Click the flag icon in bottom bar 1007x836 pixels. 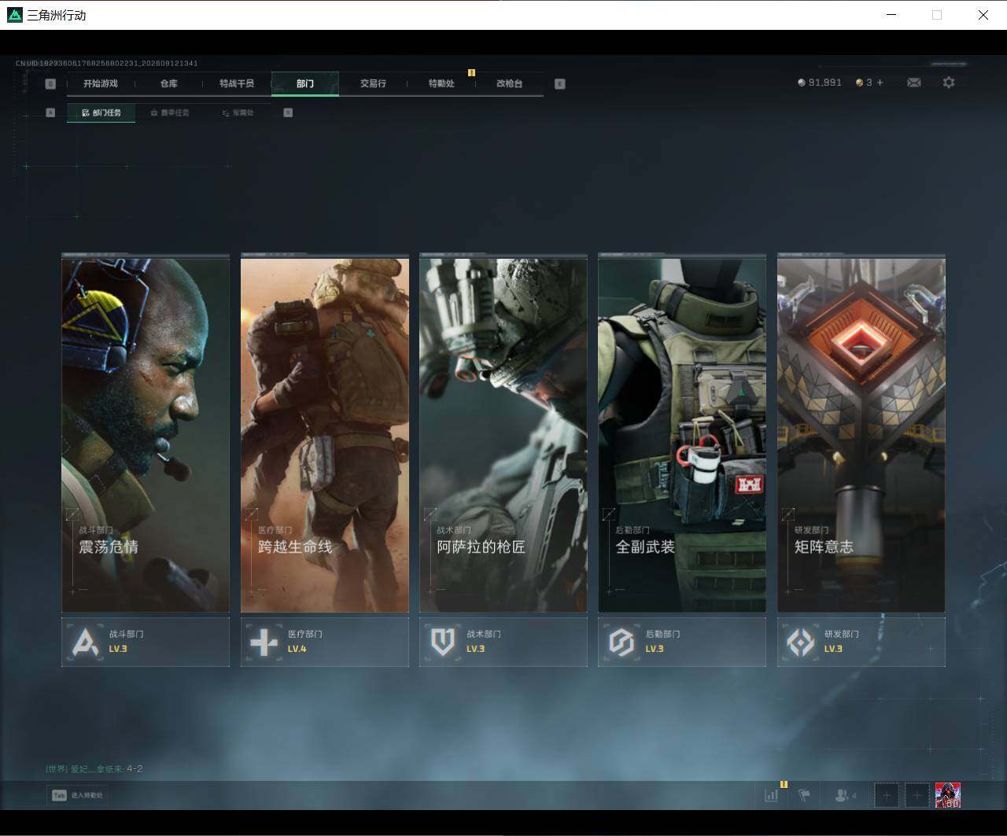pos(804,795)
